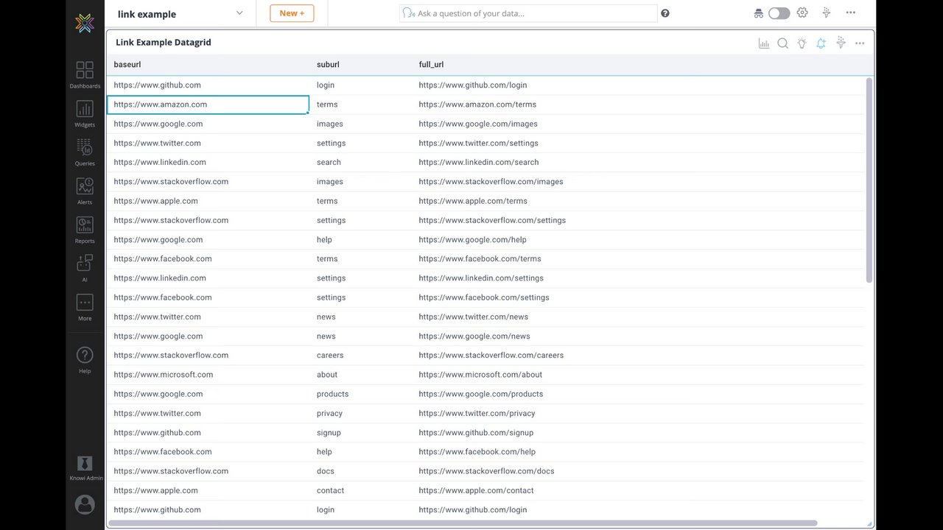Click the incognito spy icon
943x530 pixels.
coord(759,13)
